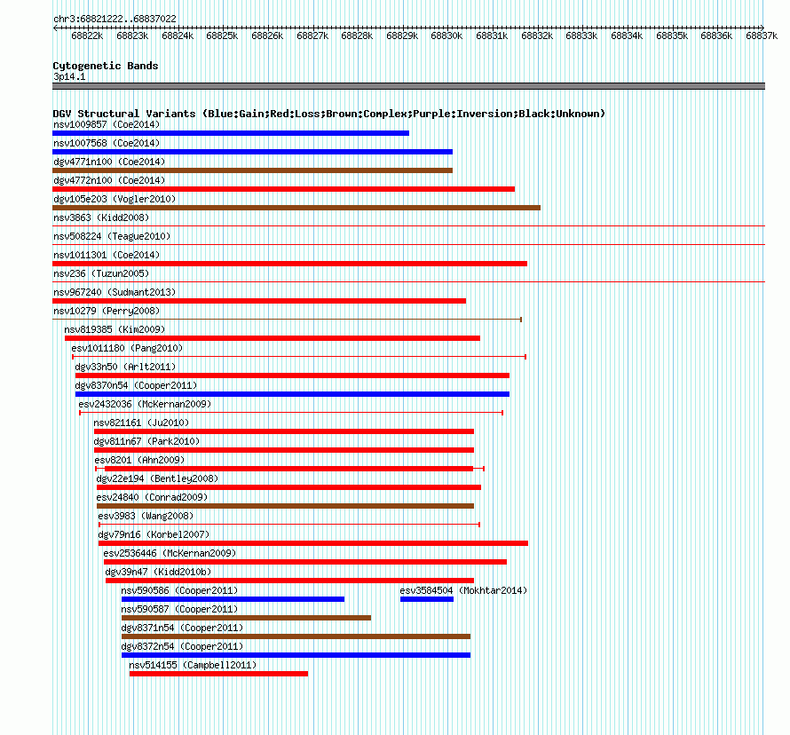Open dgv811n67 (Park2010) variant label
The image size is (790, 735).
146,441
